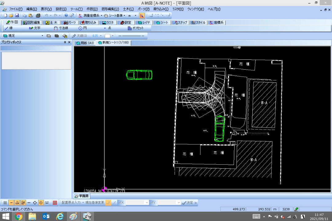The image size is (332, 221).
Task: Select the 用紙 (A3) sheet tab
Action: [x=85, y=43]
